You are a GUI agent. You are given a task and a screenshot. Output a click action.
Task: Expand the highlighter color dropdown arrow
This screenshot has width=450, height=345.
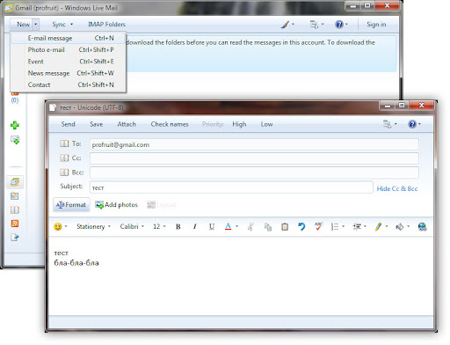pyautogui.click(x=387, y=226)
